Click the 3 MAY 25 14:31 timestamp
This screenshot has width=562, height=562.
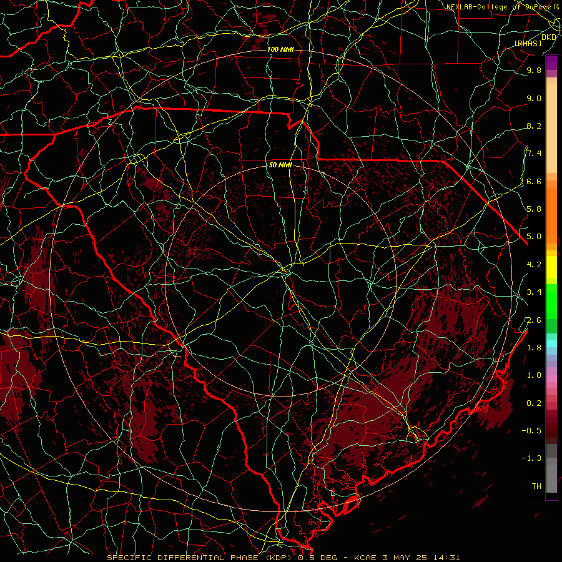click(421, 558)
